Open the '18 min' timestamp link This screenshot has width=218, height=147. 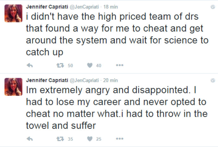click(x=111, y=7)
